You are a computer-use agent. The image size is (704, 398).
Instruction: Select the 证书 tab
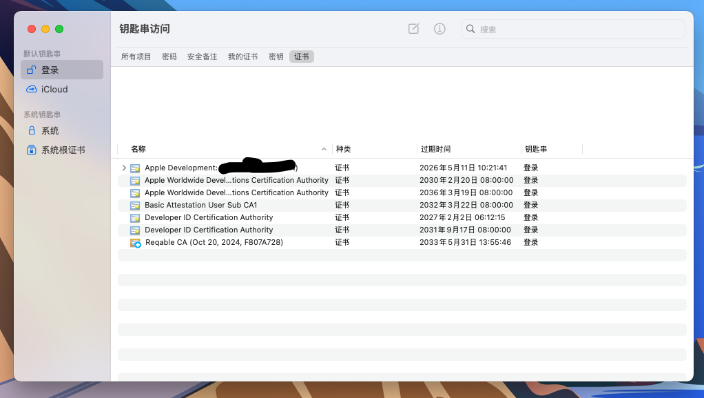pyautogui.click(x=302, y=57)
